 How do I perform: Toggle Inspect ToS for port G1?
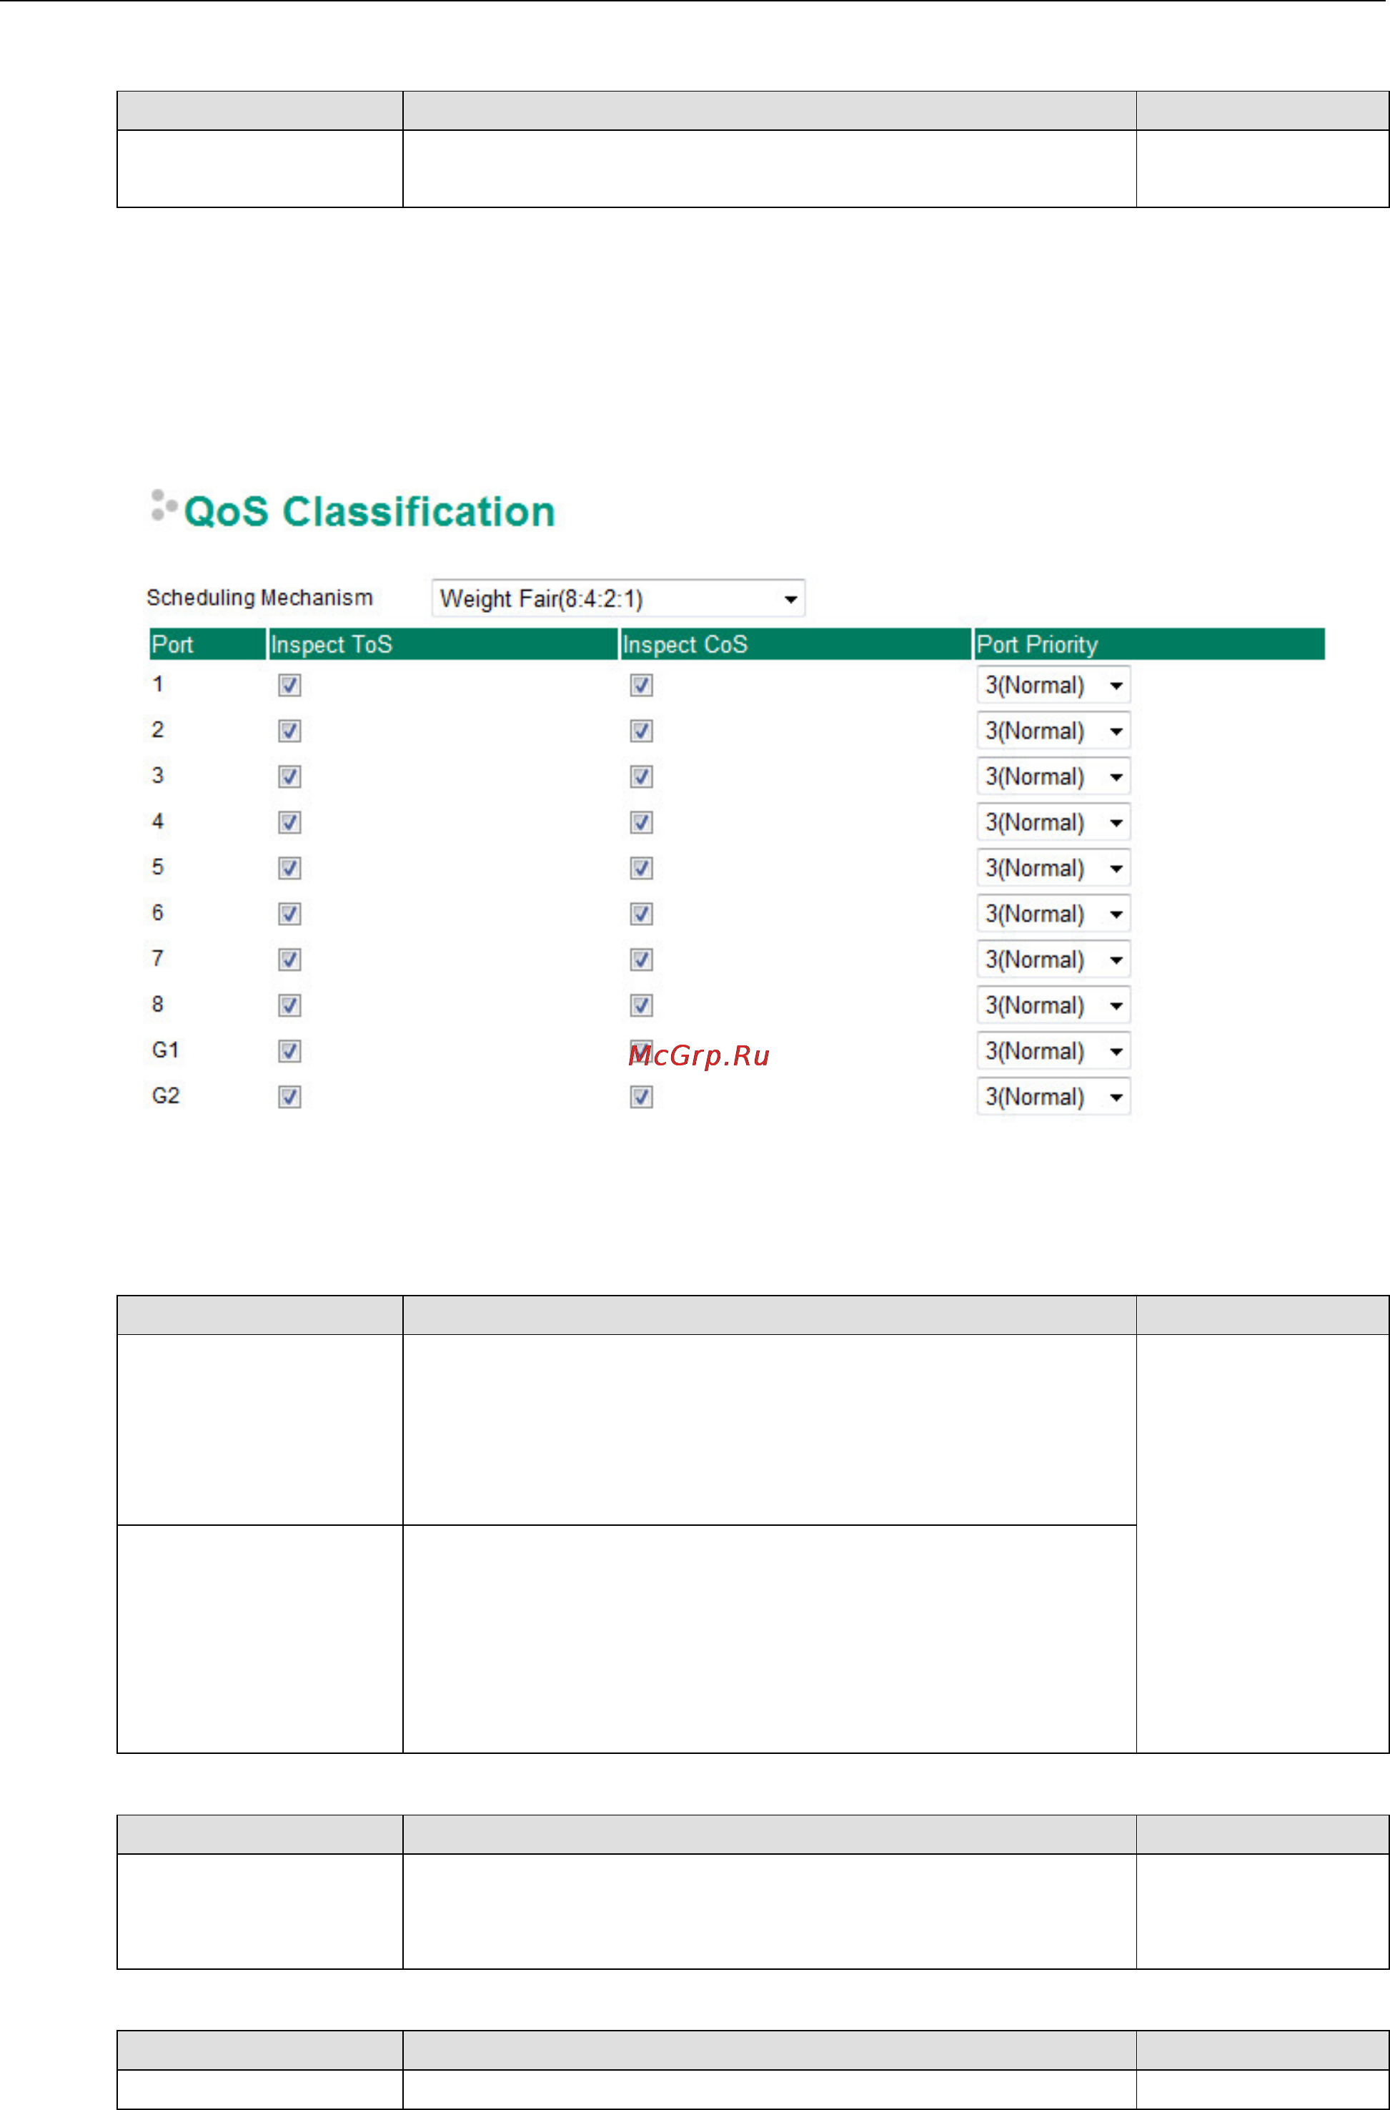[x=290, y=1051]
